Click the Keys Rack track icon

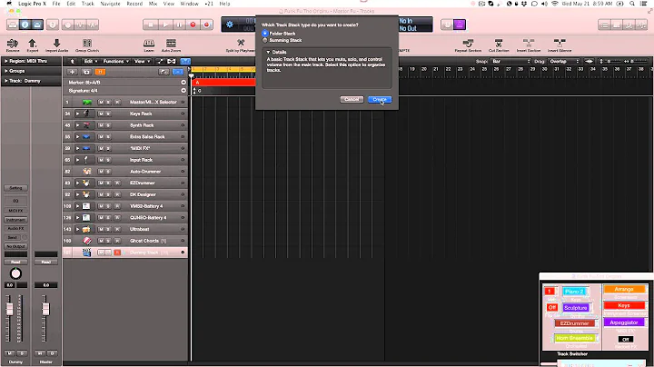coord(86,114)
